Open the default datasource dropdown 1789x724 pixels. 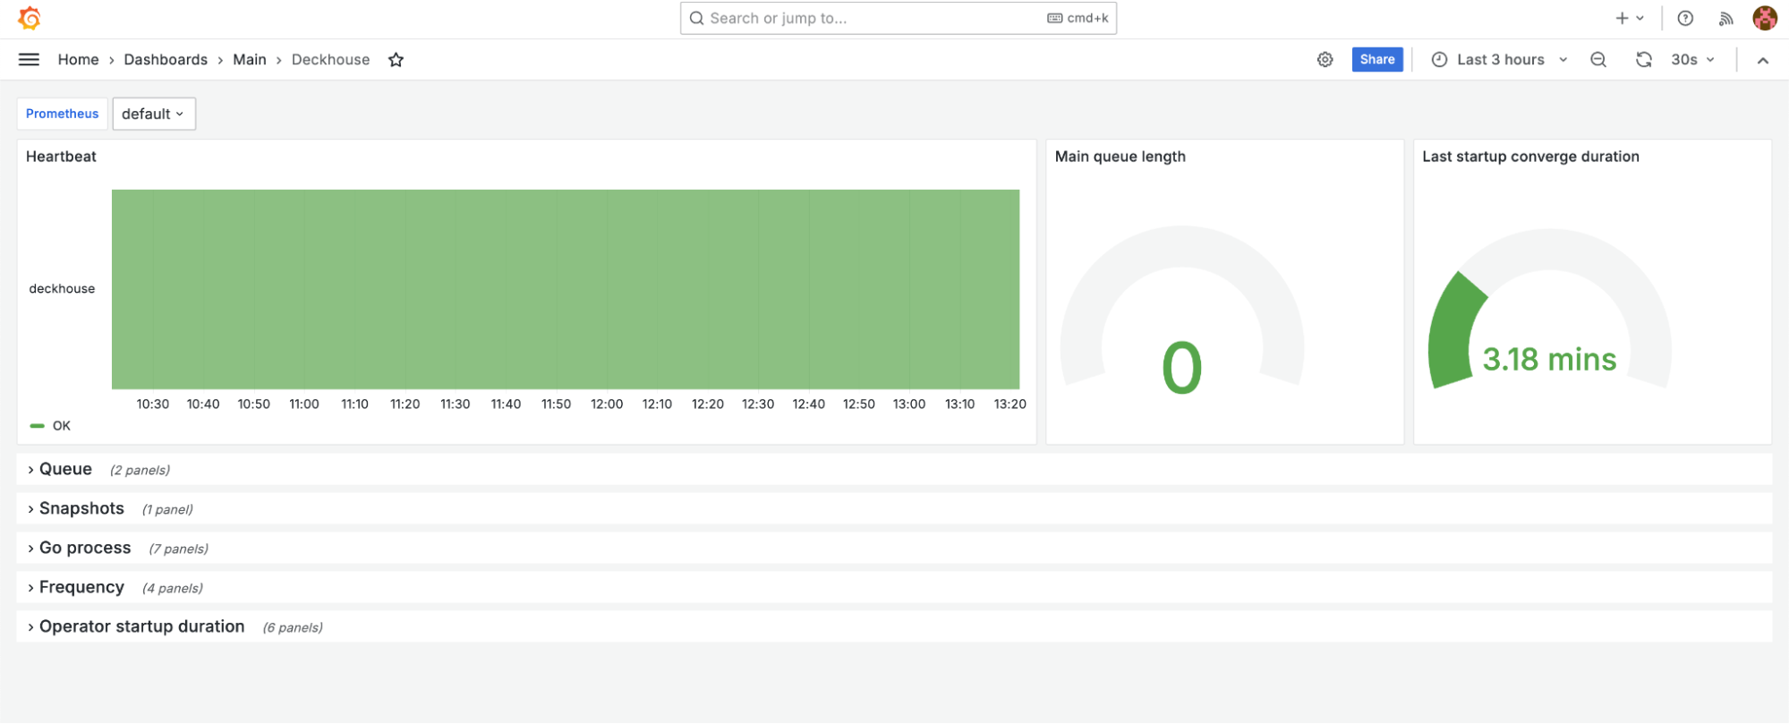[153, 114]
